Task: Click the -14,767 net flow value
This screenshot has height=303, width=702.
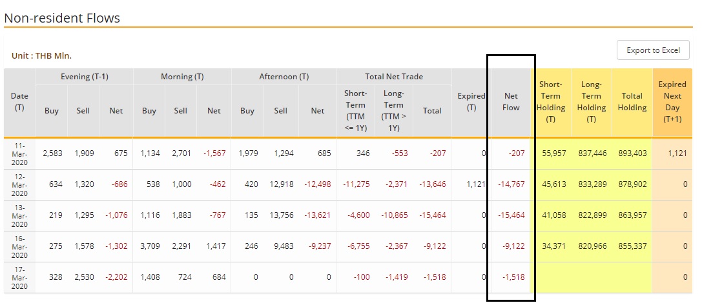Action: [x=511, y=184]
